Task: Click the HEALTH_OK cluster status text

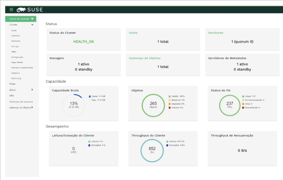Action: click(x=83, y=42)
